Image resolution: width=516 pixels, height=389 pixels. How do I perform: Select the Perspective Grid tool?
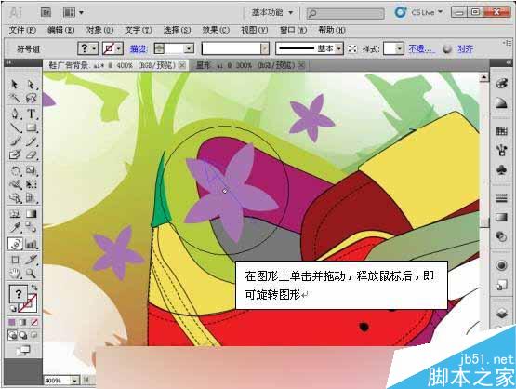(x=31, y=197)
